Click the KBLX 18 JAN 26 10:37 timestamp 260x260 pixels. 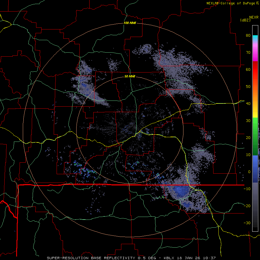click(x=190, y=258)
